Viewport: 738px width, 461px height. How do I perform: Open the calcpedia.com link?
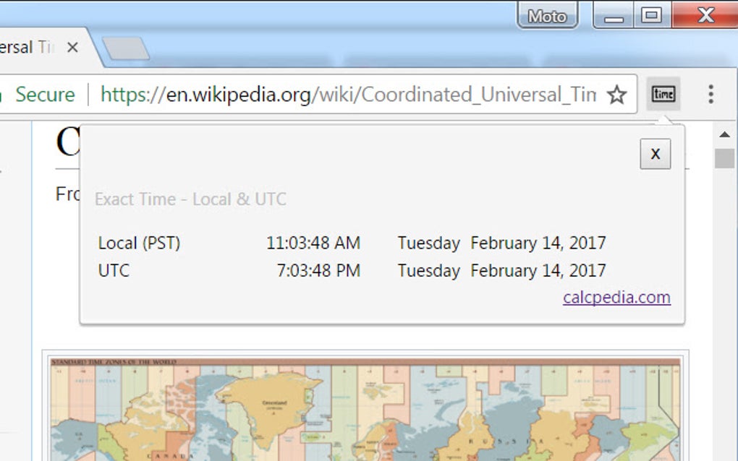[616, 297]
